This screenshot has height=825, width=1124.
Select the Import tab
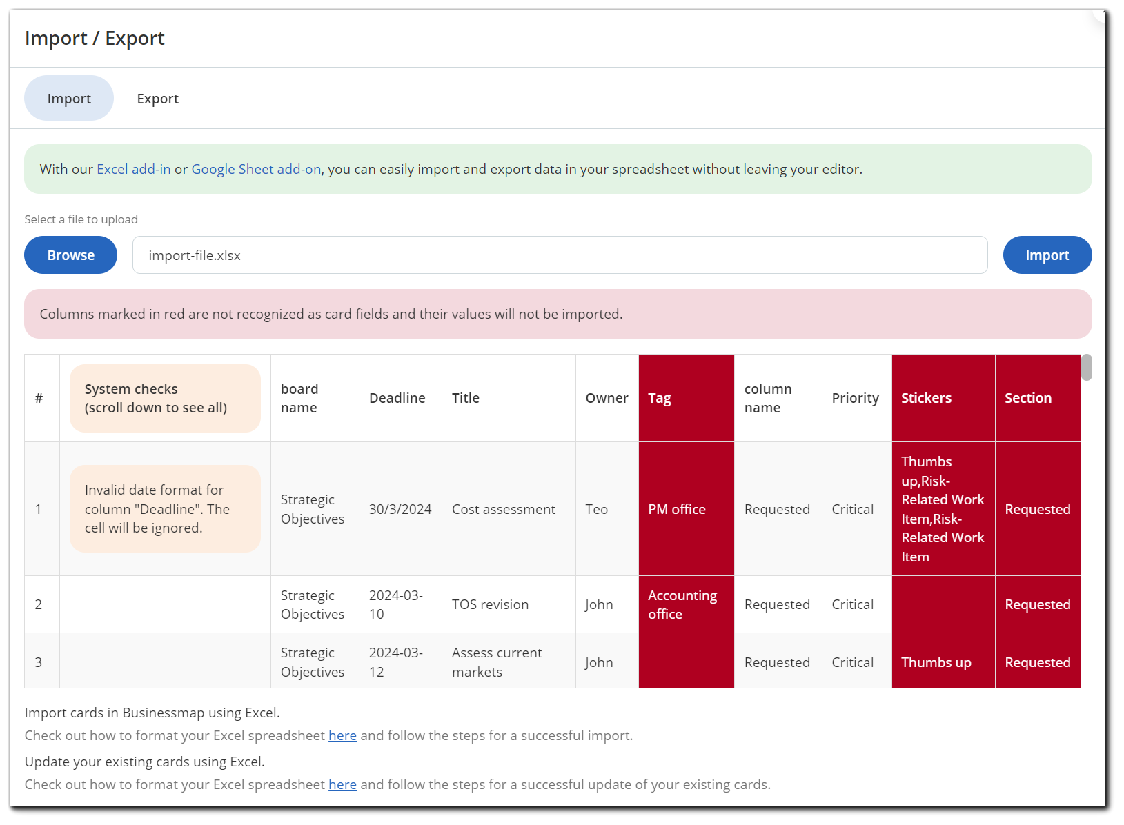(69, 99)
